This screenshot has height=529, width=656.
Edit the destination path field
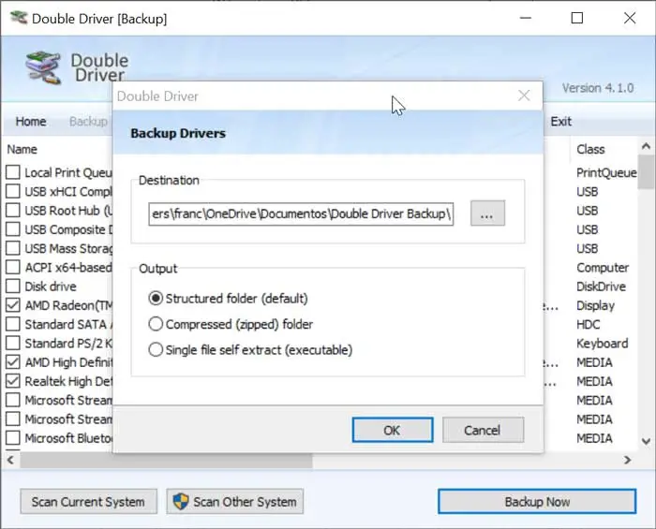301,213
